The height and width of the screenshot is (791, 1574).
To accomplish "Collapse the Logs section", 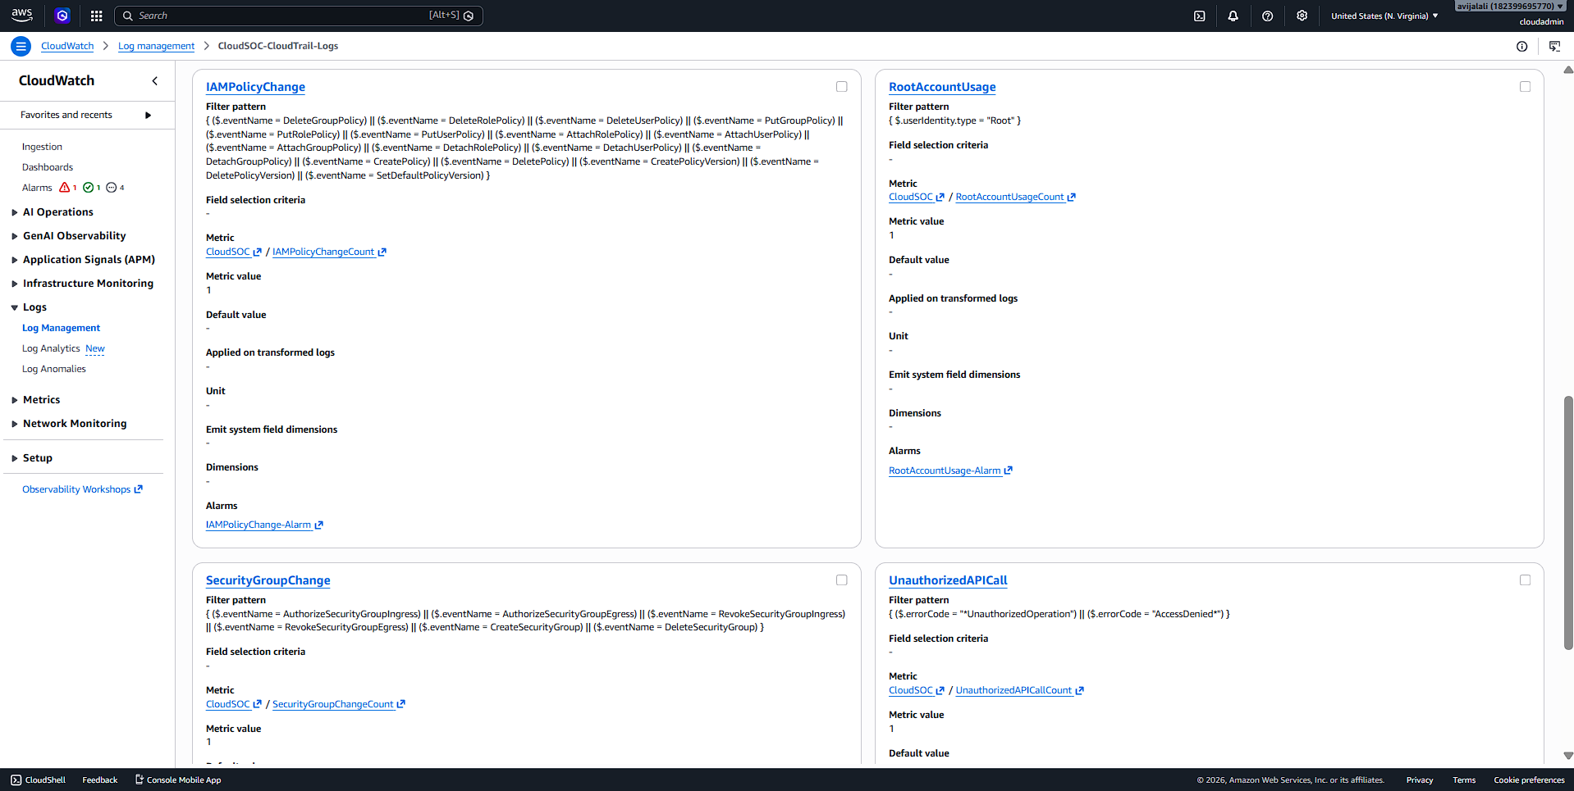I will (15, 307).
